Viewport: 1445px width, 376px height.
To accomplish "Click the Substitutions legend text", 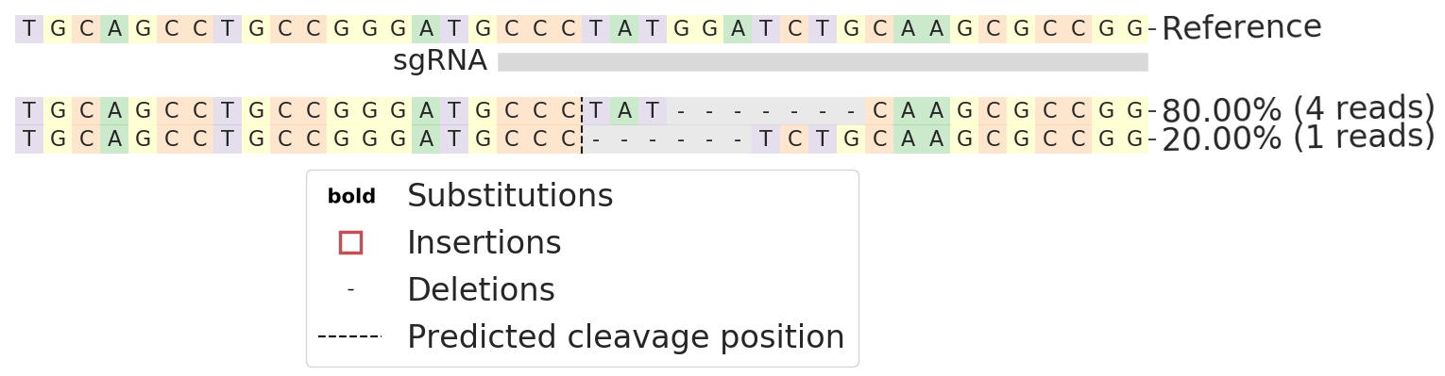I will (510, 196).
